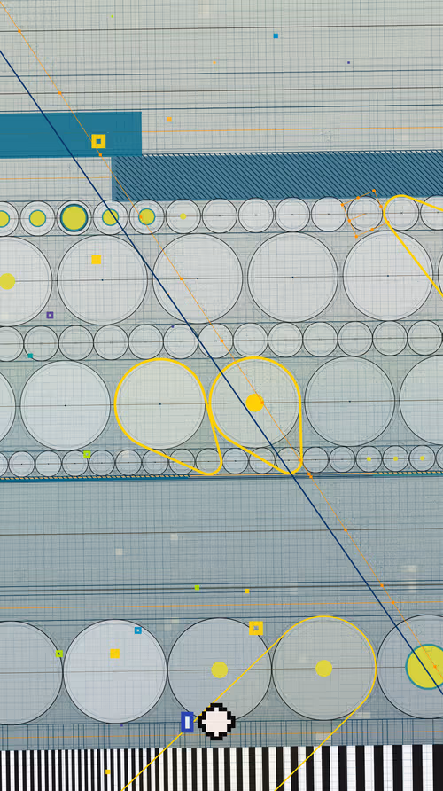Select the solid yellow square in bottom large circle

point(115,654)
